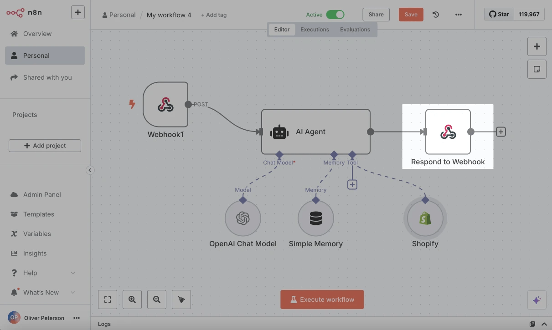Click plus connector after Respond to Webhook
Viewport: 552px width, 330px height.
tap(500, 132)
